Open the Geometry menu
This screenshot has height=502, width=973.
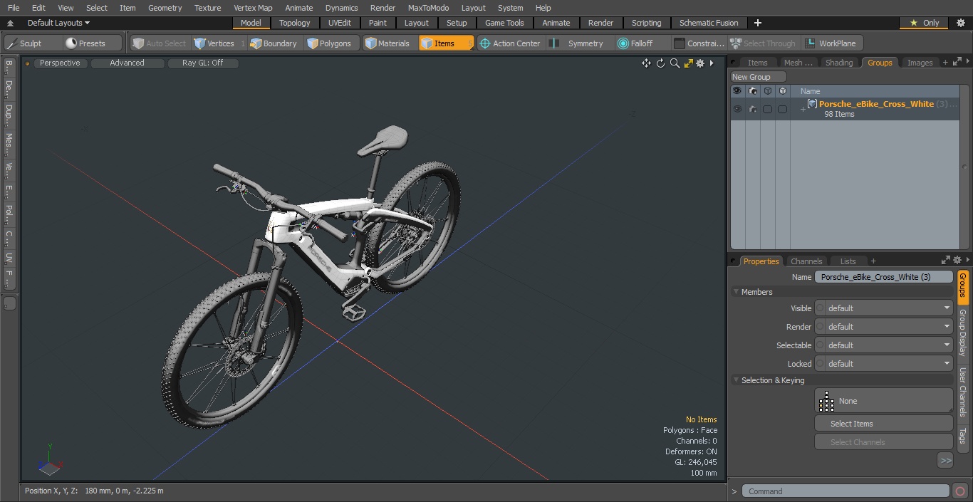[x=165, y=8]
